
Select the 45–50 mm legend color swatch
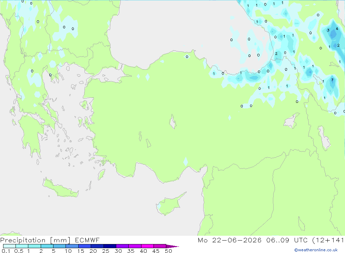160,246
